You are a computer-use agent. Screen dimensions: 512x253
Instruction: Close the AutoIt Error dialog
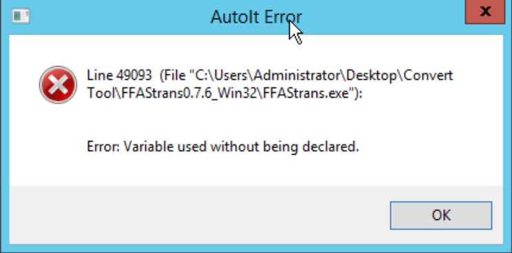point(485,12)
